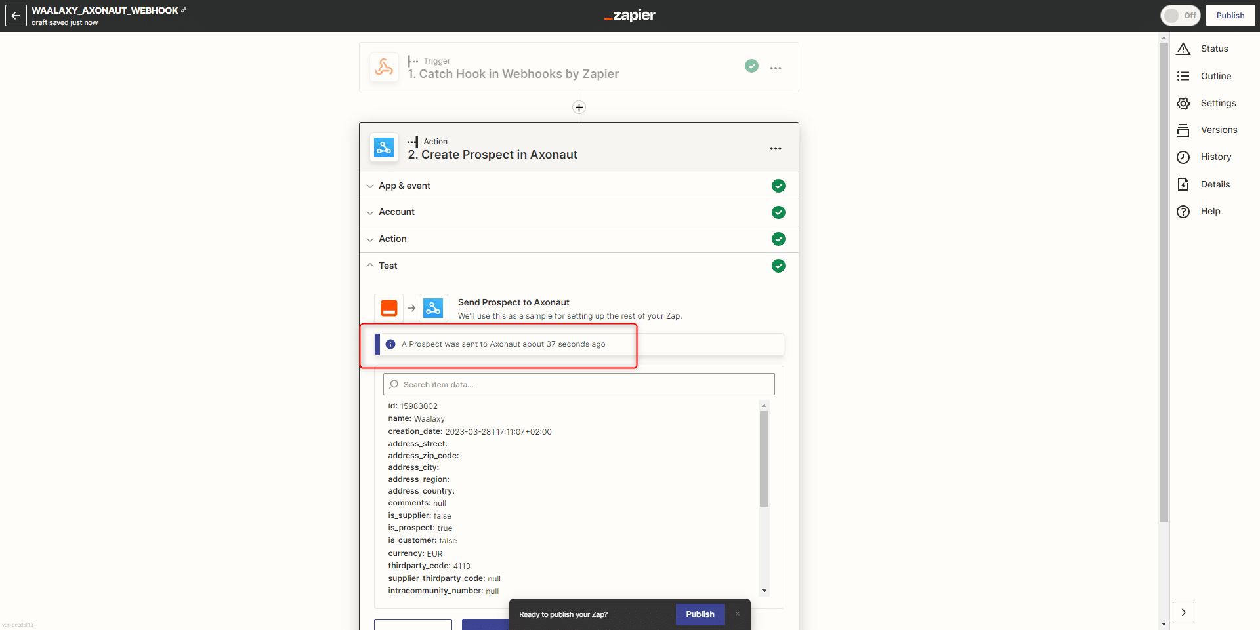This screenshot has height=630, width=1260.
Task: Click the History clock icon
Action: pos(1183,157)
